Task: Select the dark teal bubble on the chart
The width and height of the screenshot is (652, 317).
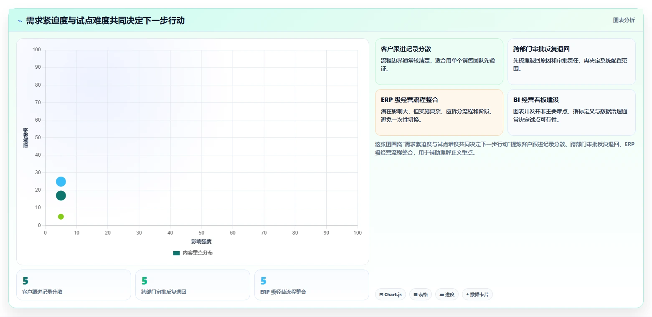Action: [61, 196]
